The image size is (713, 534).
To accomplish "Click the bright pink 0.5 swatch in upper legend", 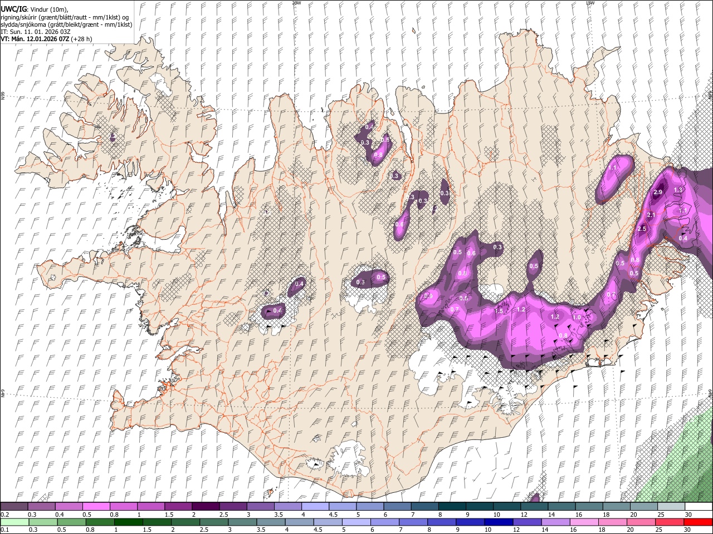I will point(96,507).
